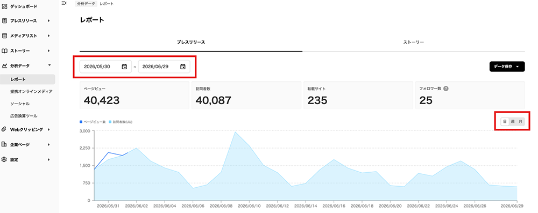Click the レポート page heading
The height and width of the screenshot is (213, 538).
click(x=92, y=20)
